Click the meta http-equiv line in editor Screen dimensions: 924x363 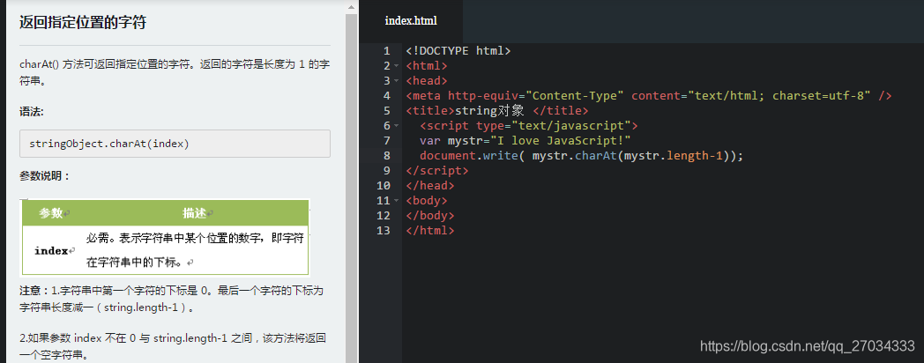coord(649,95)
